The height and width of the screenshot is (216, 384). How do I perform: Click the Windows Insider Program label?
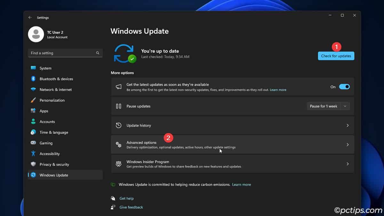[x=148, y=162]
